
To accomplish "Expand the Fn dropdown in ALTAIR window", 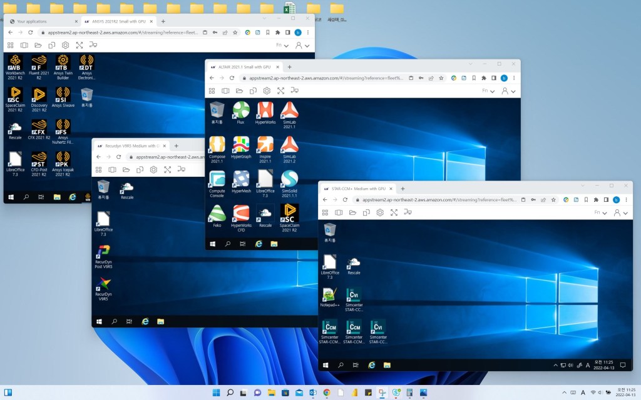I will coord(488,91).
